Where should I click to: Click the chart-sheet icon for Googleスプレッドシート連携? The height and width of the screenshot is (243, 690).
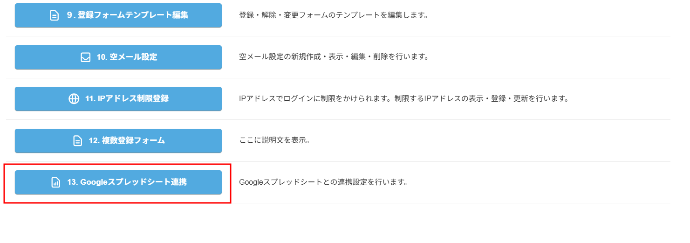coord(55,182)
